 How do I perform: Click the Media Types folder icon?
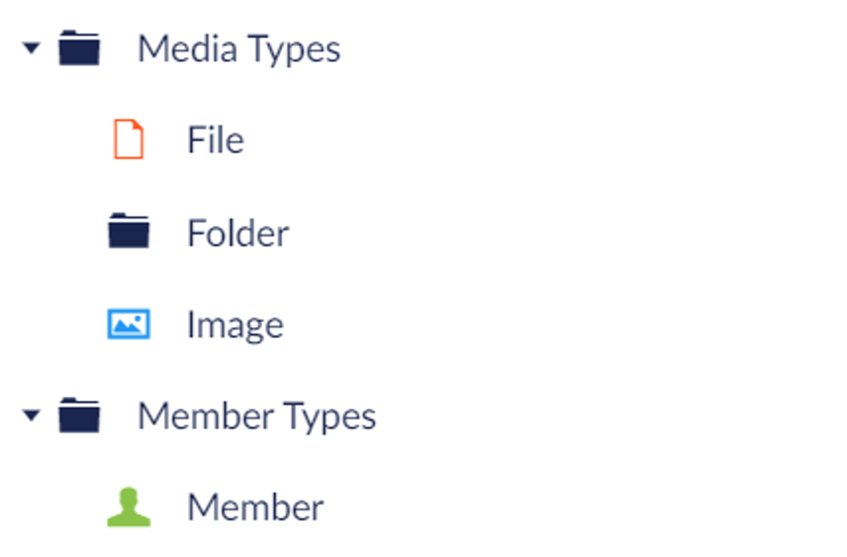pos(79,47)
